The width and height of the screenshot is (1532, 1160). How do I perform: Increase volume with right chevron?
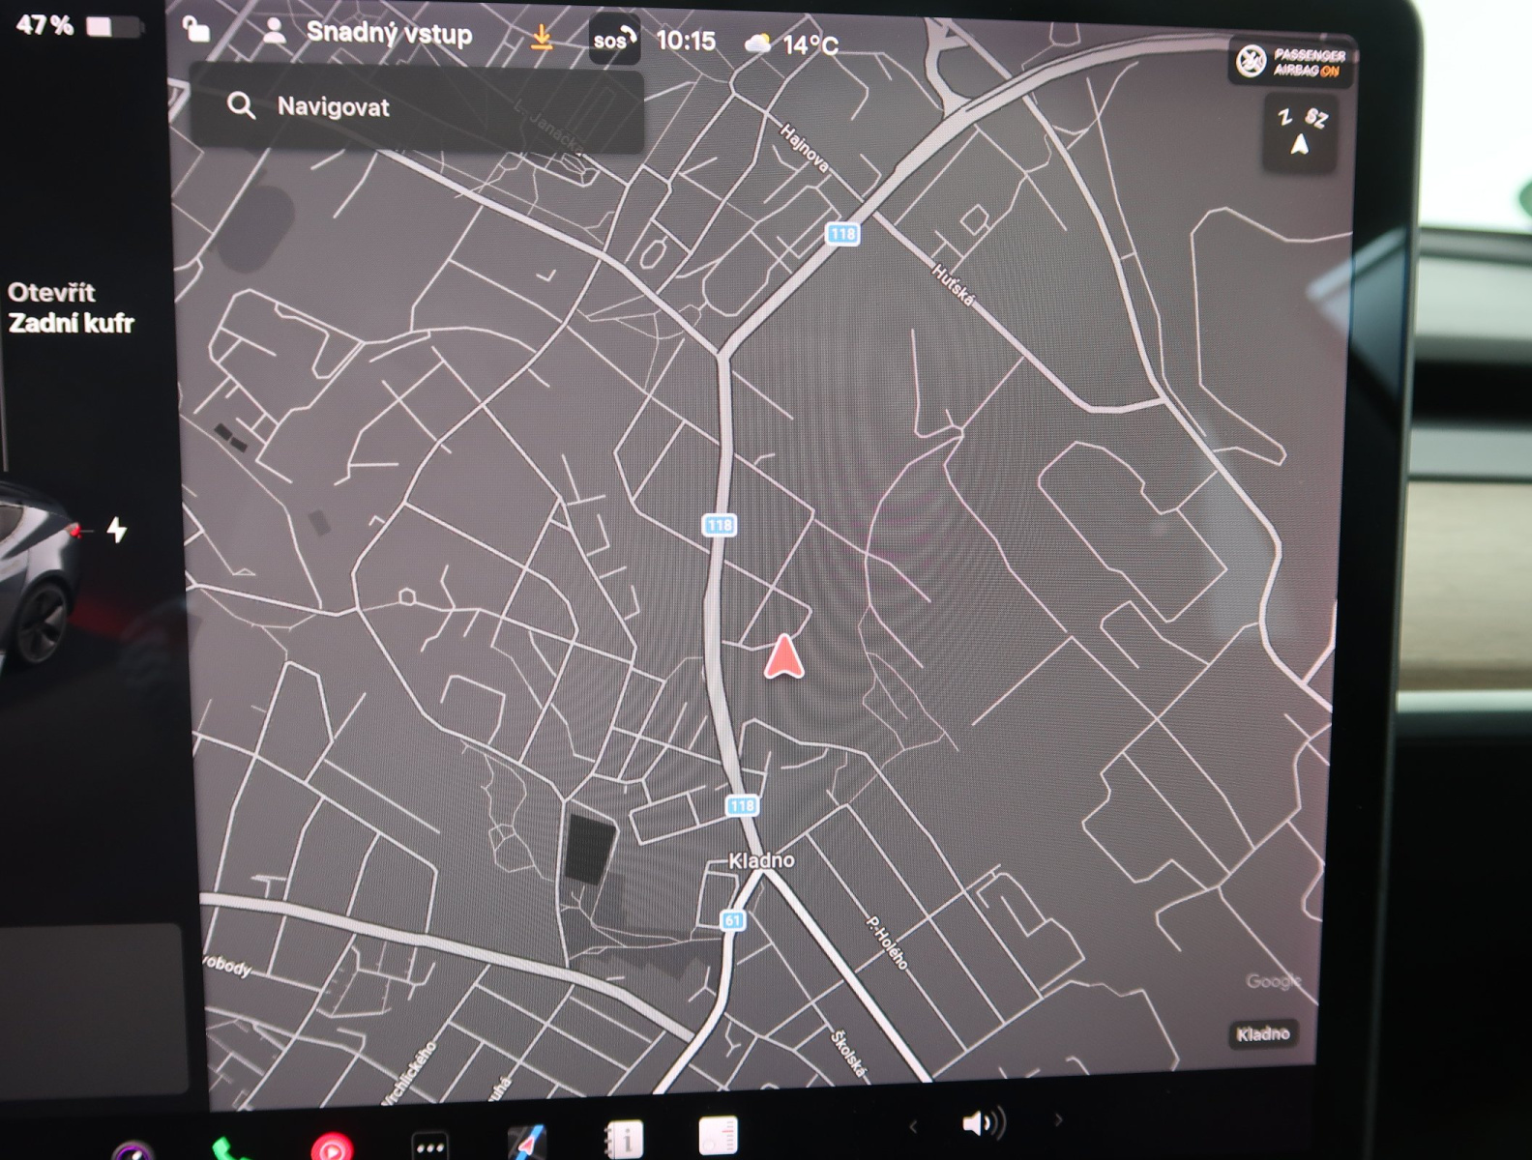pos(1058,1120)
